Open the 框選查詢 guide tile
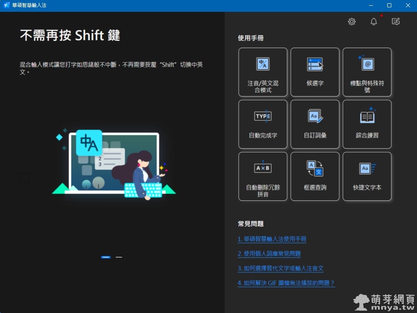Viewport: 417px width, 313px height. [x=315, y=176]
